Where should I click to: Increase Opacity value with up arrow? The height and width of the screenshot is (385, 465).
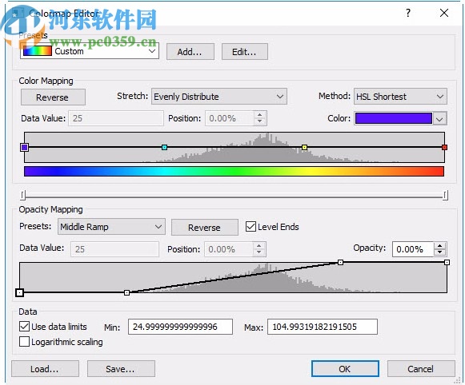point(440,246)
